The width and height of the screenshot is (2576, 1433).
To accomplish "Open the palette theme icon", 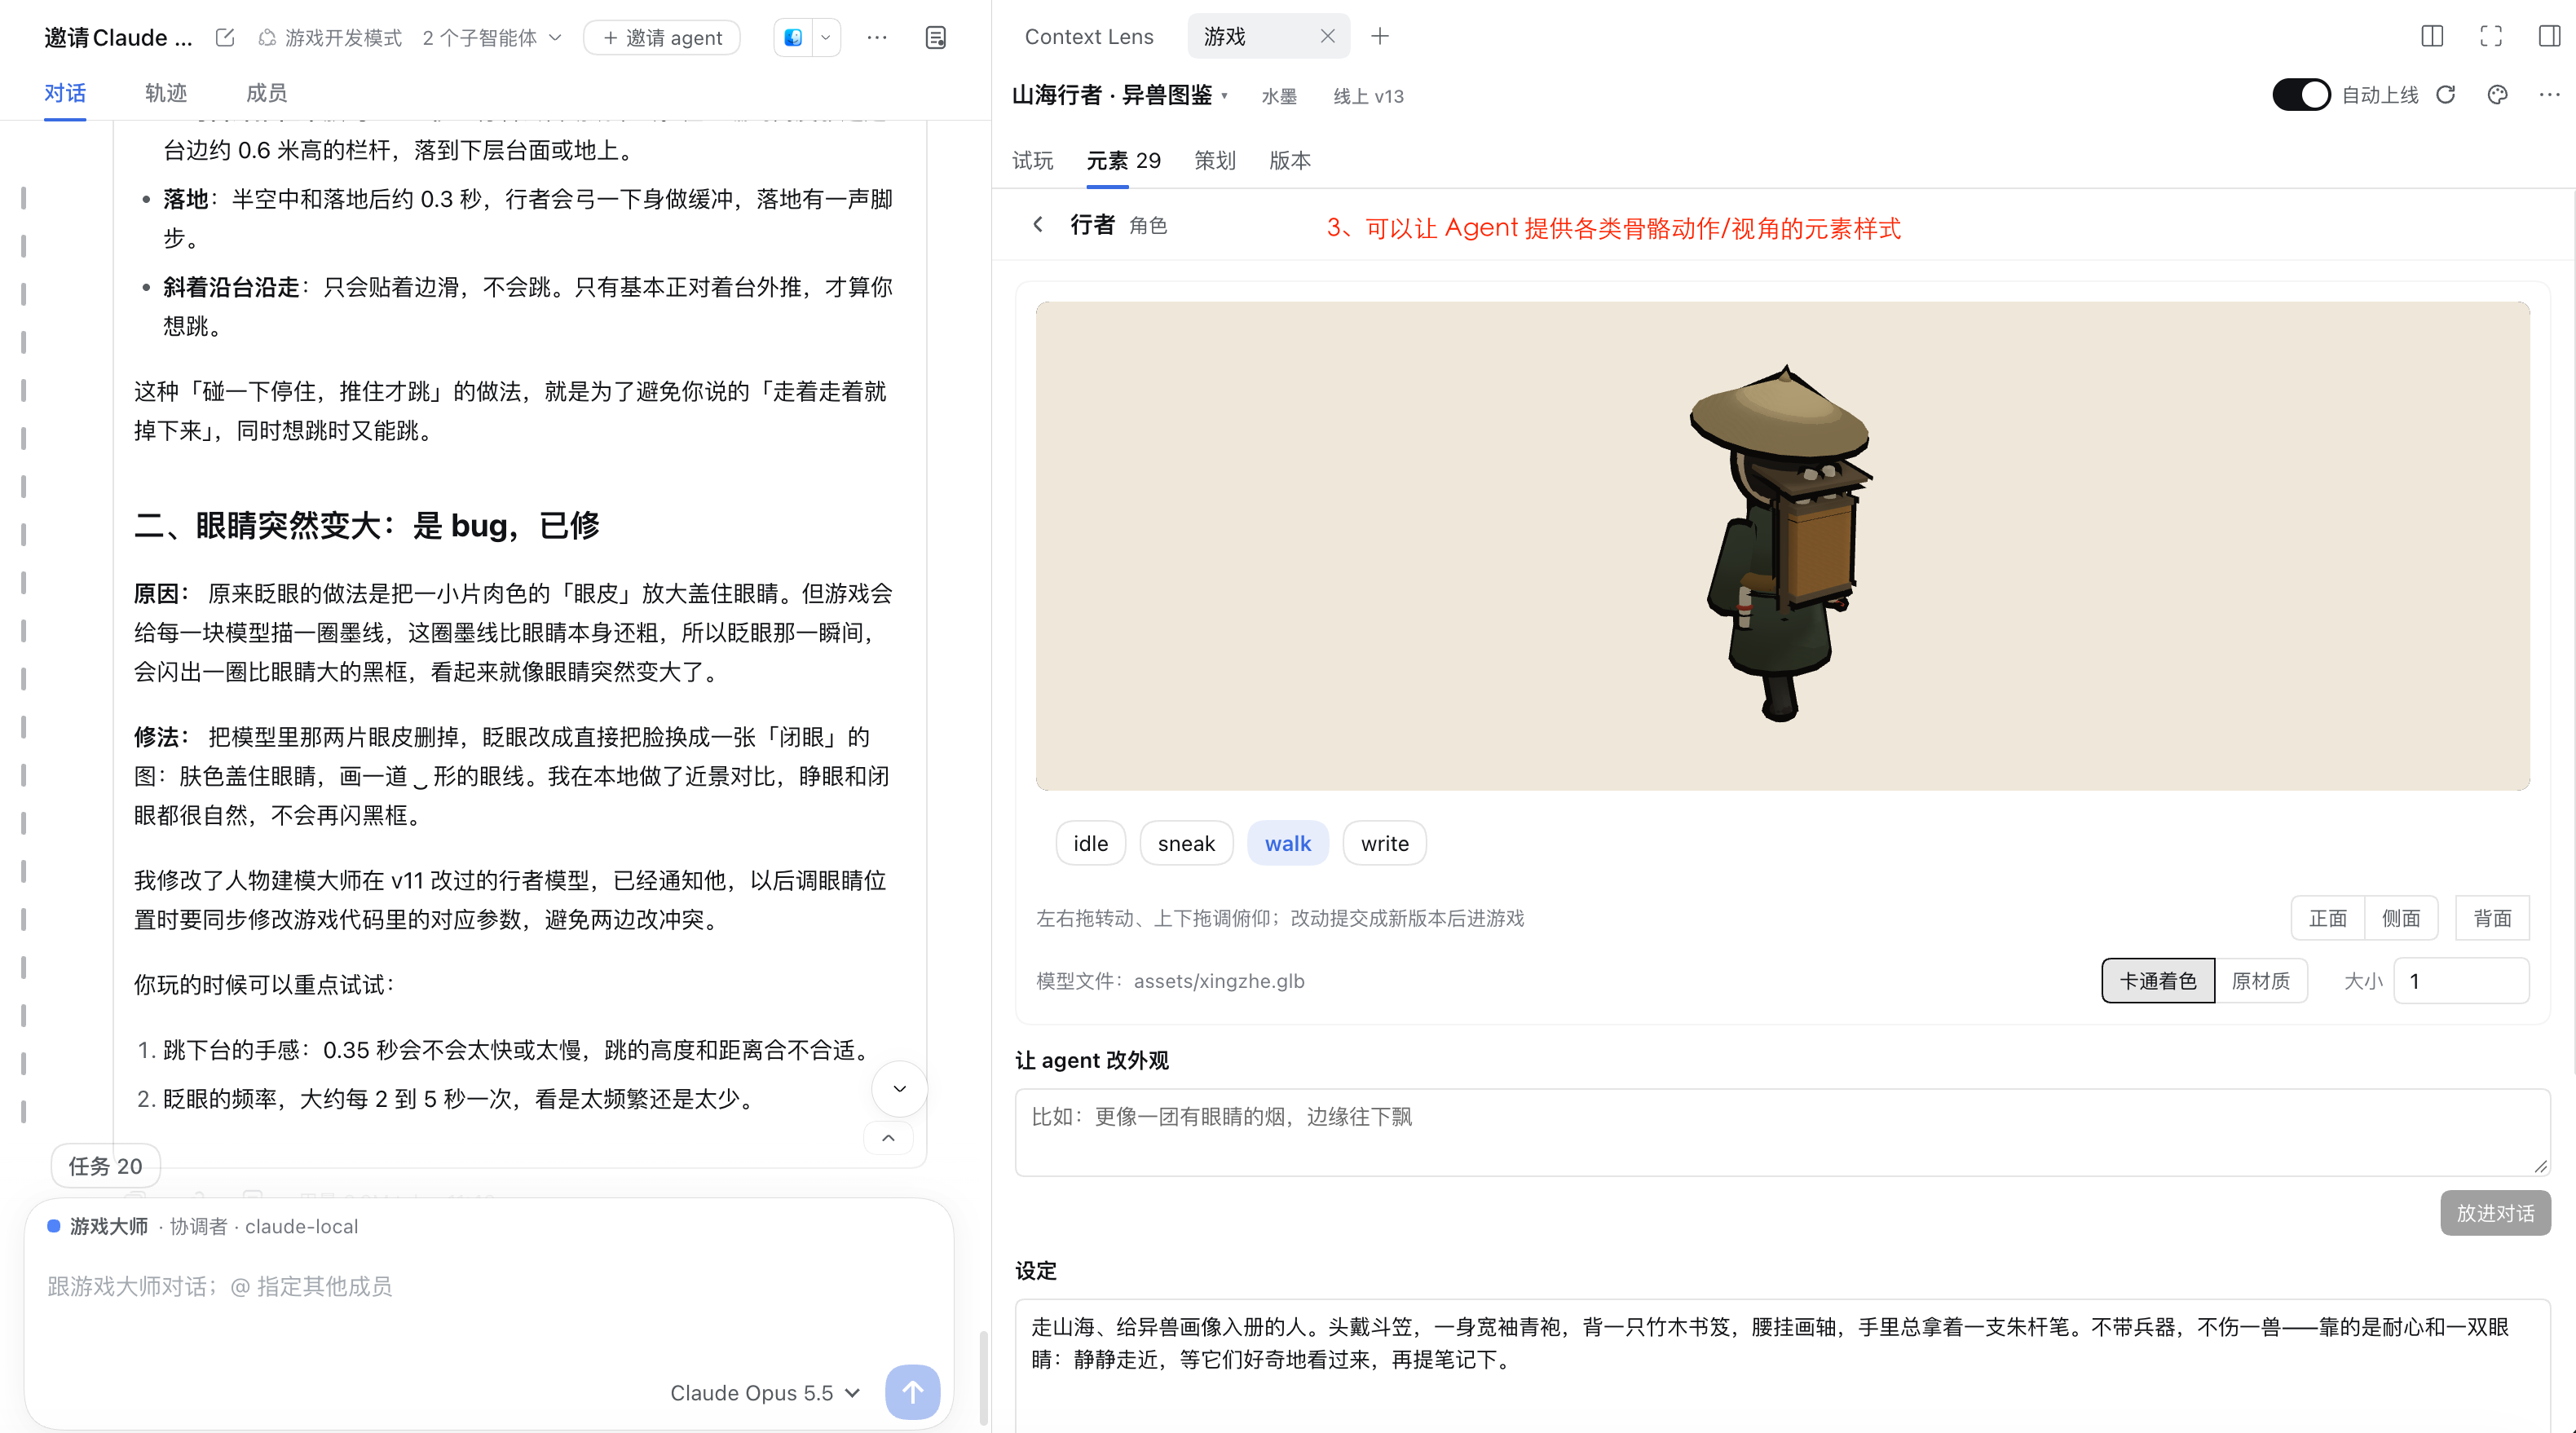I will pos(2497,95).
